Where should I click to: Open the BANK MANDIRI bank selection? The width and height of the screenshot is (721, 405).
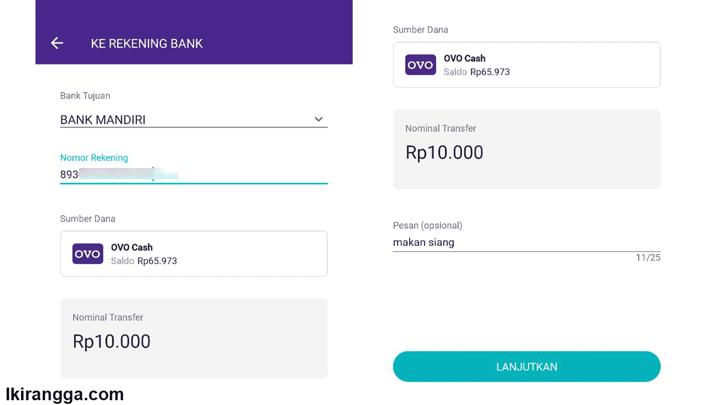click(103, 120)
